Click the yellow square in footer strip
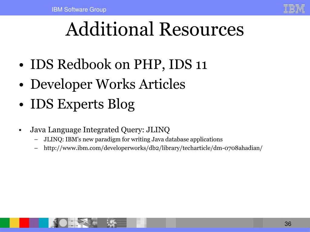The height and width of the screenshot is (232, 310). 15,223
